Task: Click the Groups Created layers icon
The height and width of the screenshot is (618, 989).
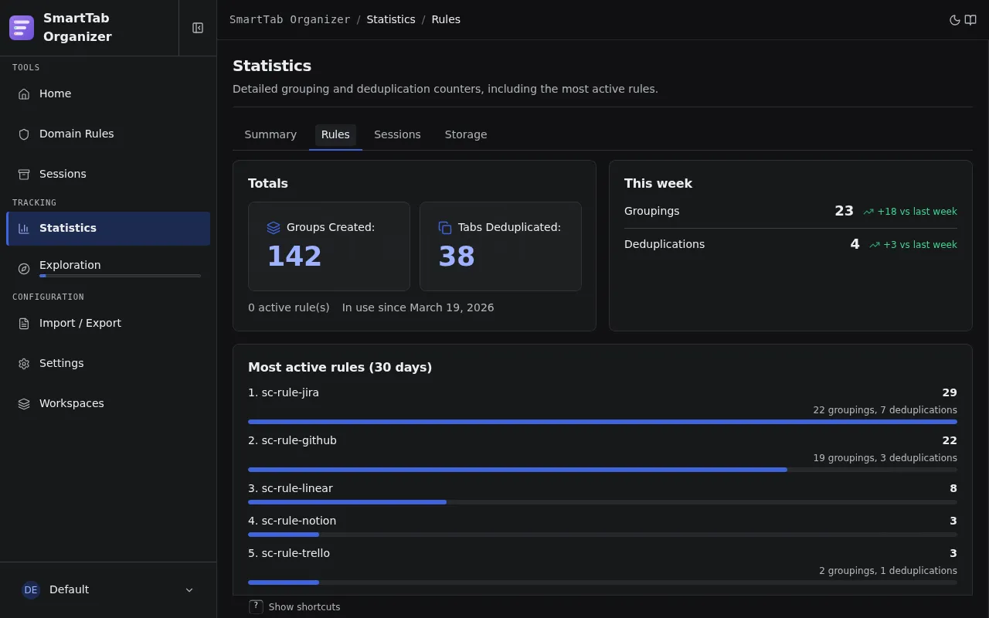Action: (x=274, y=227)
